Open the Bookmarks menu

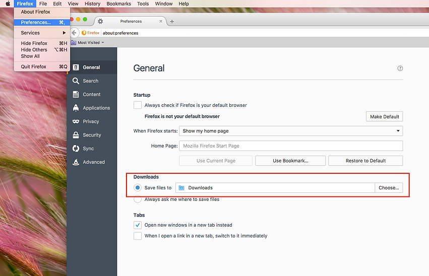(x=119, y=4)
